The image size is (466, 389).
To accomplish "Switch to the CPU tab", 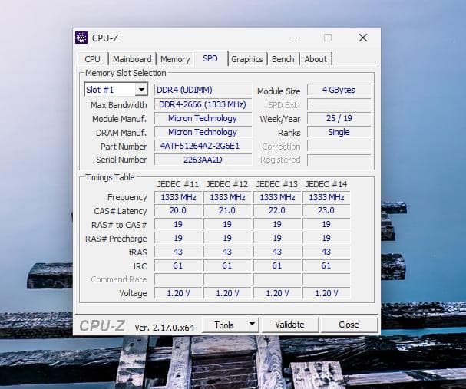I will (92, 59).
